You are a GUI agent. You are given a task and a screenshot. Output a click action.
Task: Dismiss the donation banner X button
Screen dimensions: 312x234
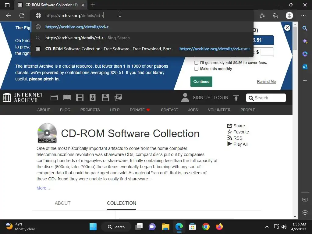click(287, 28)
